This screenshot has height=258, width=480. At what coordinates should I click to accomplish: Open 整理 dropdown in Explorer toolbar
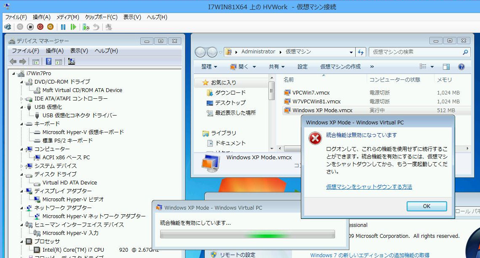(x=209, y=66)
